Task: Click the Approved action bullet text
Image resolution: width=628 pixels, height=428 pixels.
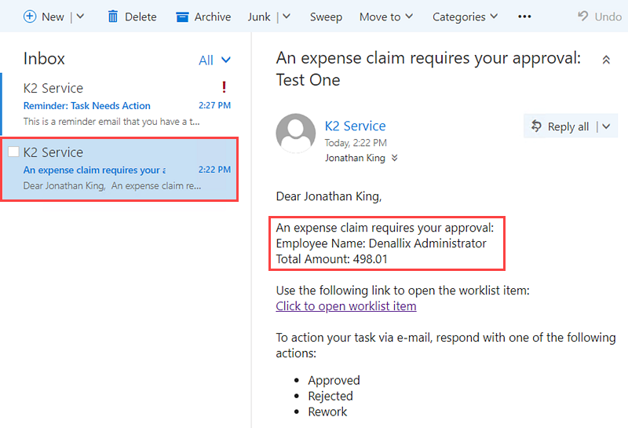Action: pyautogui.click(x=334, y=380)
